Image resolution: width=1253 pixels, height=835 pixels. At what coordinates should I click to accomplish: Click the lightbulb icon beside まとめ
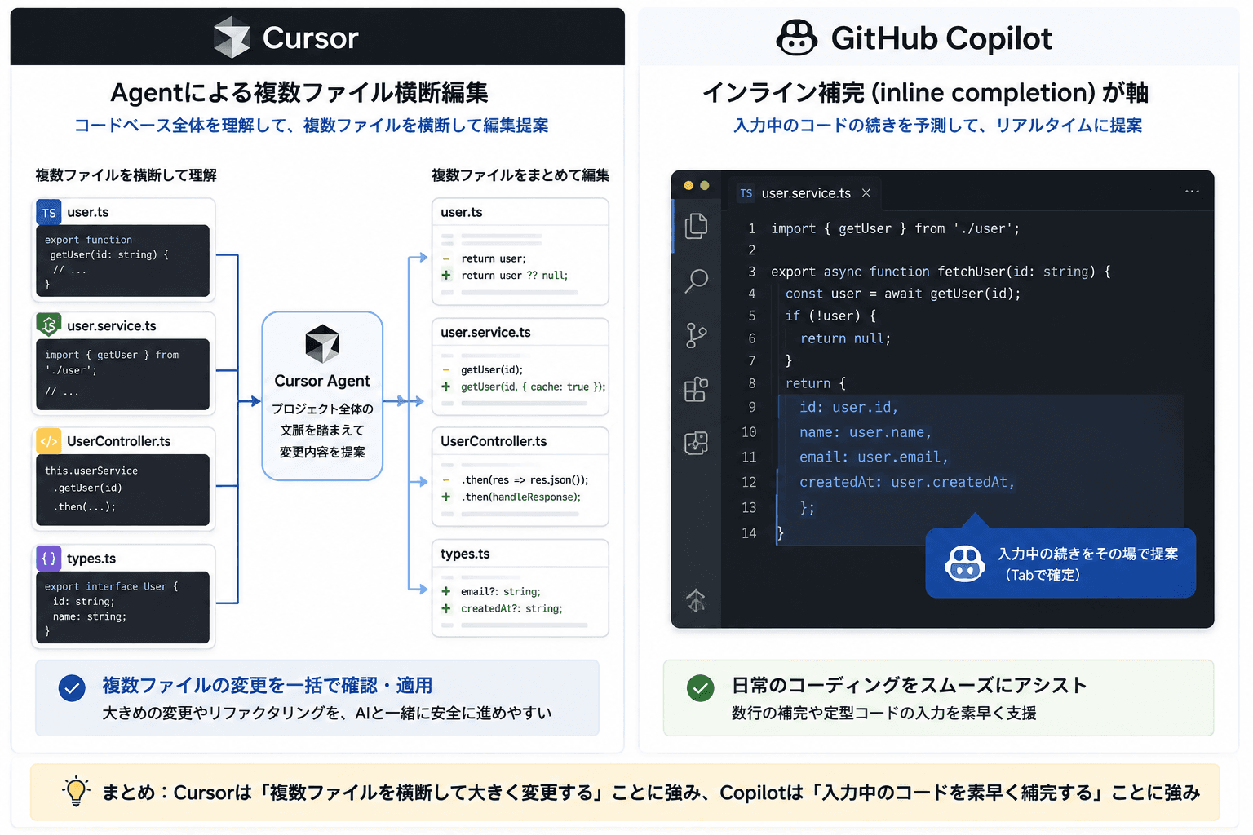(x=76, y=790)
